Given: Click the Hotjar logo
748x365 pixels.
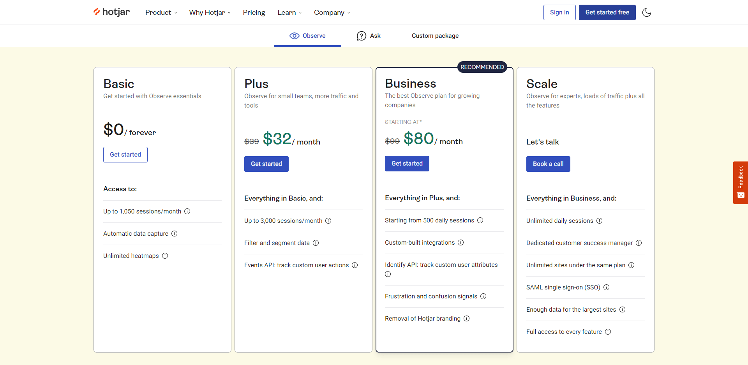Looking at the screenshot, I should [112, 12].
